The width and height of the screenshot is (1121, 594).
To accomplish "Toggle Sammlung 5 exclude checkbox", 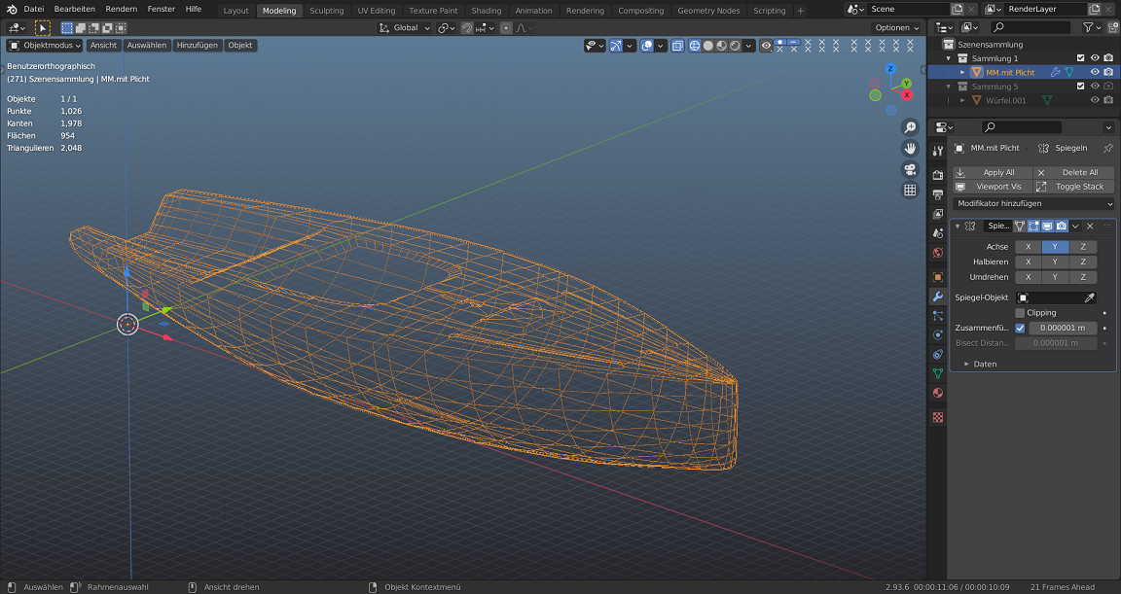I will click(1080, 87).
